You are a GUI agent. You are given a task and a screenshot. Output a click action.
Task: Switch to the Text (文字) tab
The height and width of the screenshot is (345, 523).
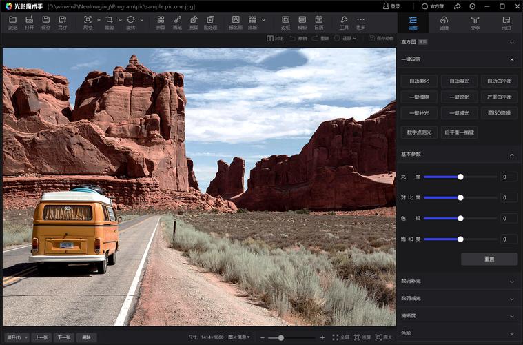point(475,23)
